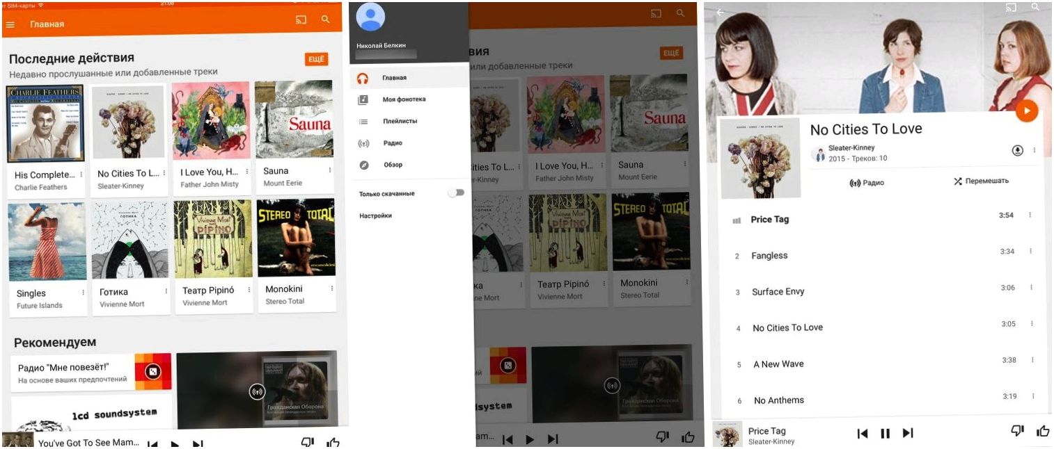Open overflow menu for His Complete album
The image size is (1054, 449).
point(81,174)
